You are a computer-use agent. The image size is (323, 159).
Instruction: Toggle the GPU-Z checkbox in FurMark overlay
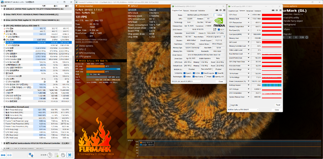[x=77, y=49]
